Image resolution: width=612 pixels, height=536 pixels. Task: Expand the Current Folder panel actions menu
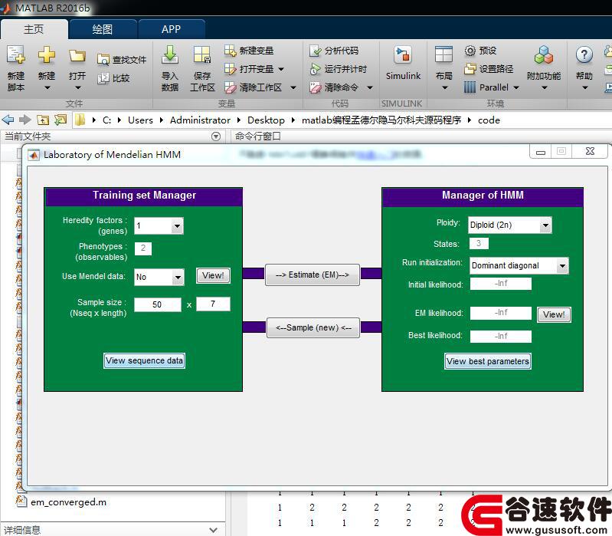tap(216, 136)
